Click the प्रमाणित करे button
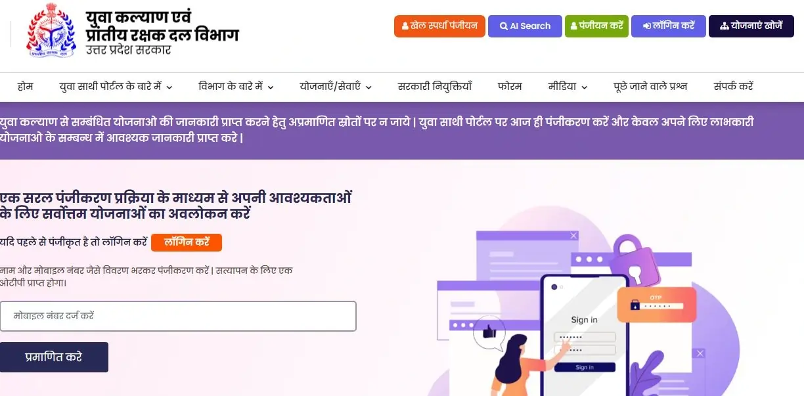804x396 pixels. pos(54,357)
